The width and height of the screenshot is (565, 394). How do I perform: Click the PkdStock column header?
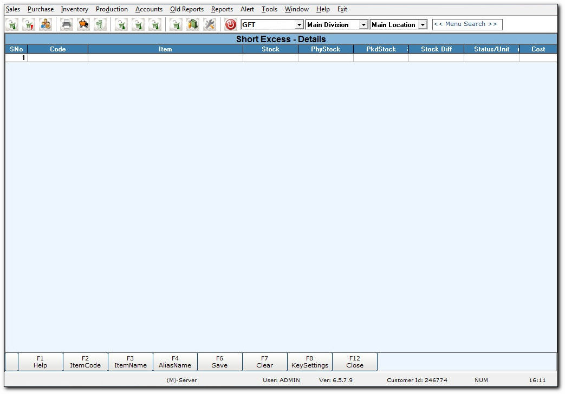(x=381, y=49)
